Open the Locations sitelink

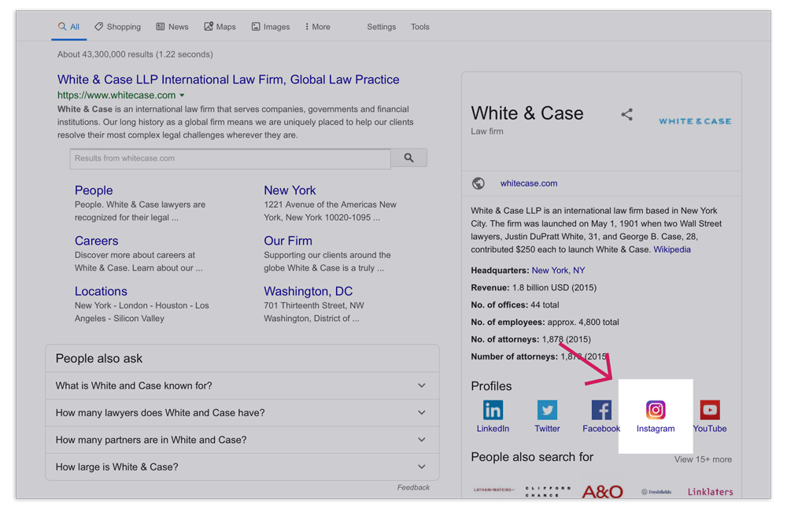tap(101, 291)
